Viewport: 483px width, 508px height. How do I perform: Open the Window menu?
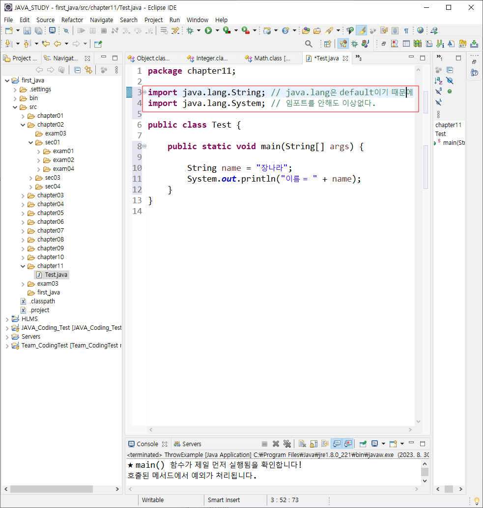[197, 20]
